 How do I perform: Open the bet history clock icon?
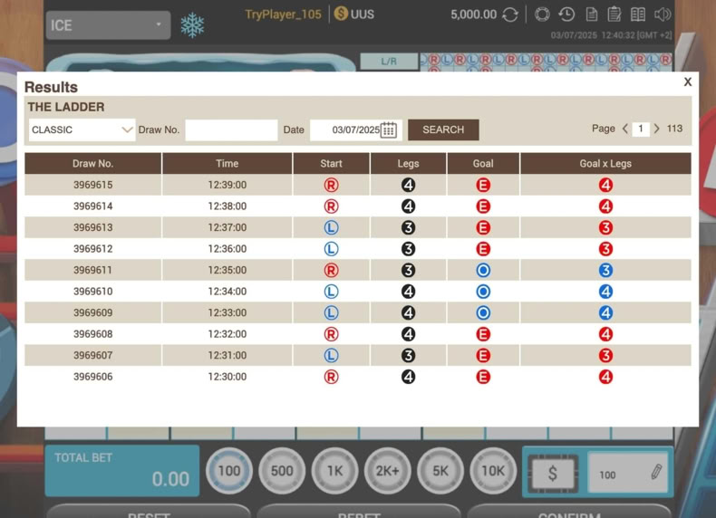coord(566,14)
